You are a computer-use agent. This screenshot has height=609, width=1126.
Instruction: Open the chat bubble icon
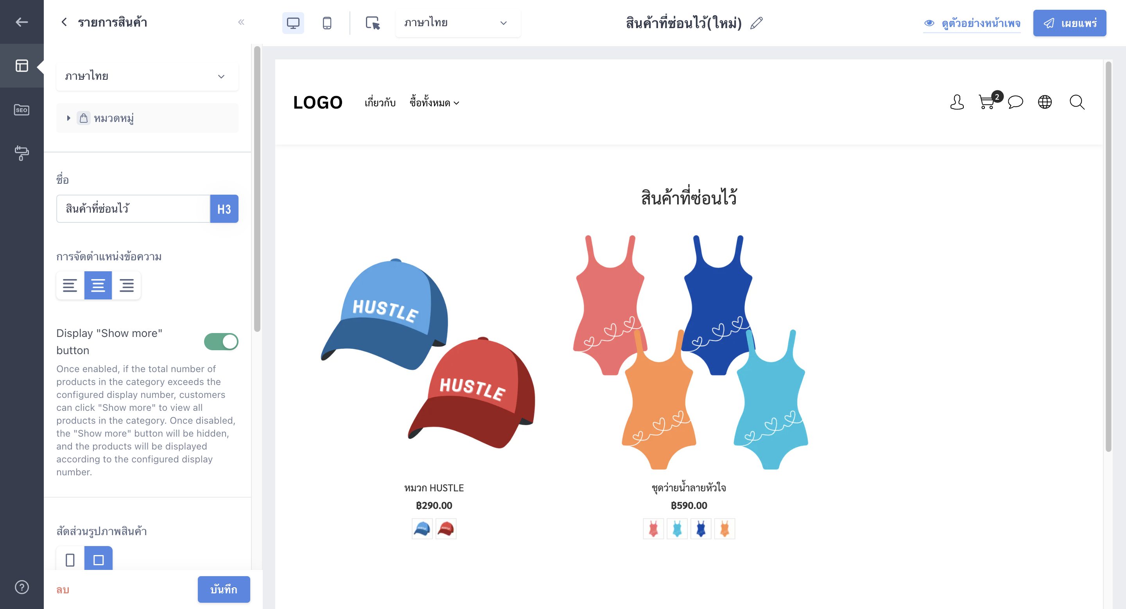click(x=1015, y=102)
